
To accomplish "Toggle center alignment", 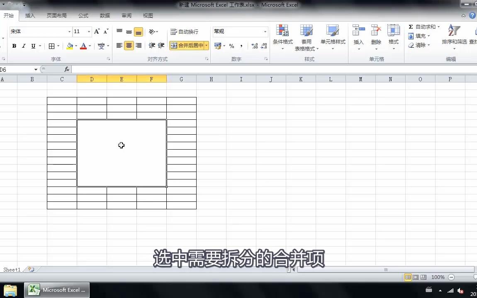I will 129,46.
